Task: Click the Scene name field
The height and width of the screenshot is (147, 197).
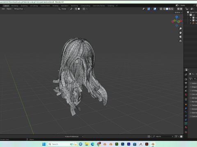Action: point(186,5)
